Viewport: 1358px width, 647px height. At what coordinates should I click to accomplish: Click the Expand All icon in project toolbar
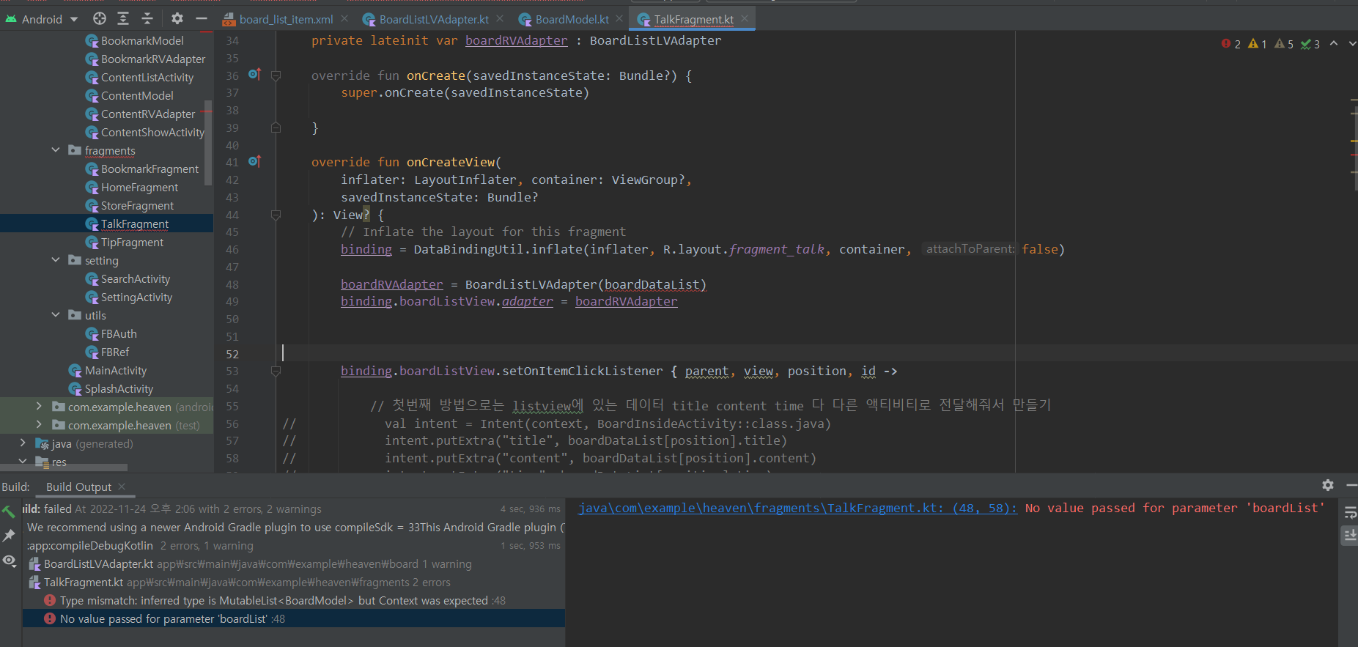click(x=123, y=18)
